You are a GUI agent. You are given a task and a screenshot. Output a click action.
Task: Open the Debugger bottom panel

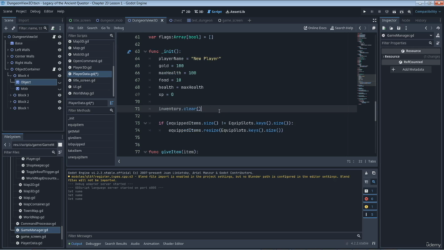click(x=93, y=244)
